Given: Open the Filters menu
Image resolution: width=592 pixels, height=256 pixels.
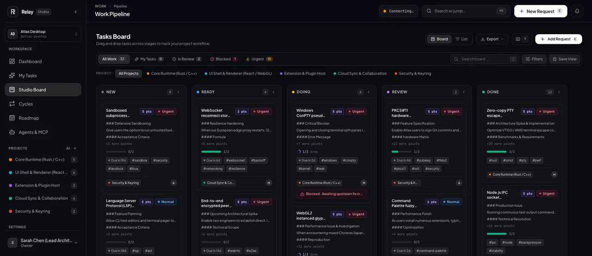Looking at the screenshot, I should [534, 59].
